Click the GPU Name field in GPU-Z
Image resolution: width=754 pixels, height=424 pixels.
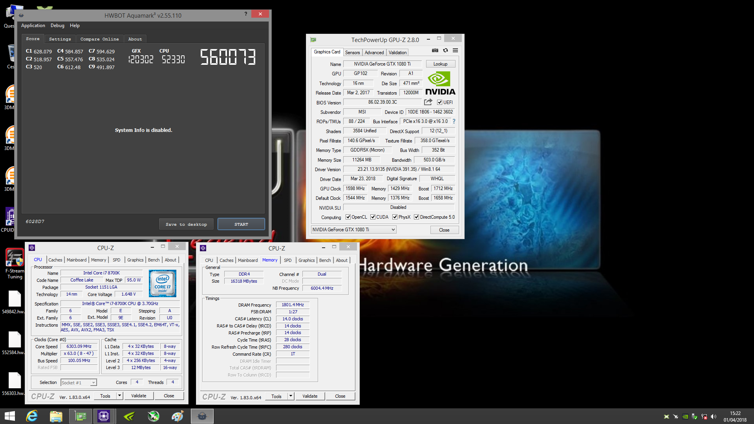[382, 64]
